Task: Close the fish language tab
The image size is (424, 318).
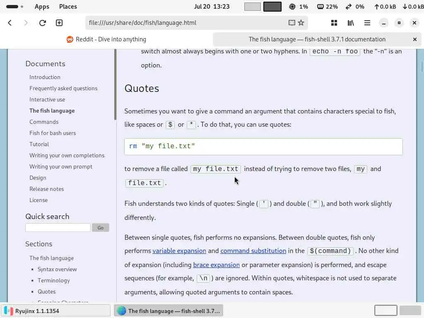Action: tap(415, 39)
